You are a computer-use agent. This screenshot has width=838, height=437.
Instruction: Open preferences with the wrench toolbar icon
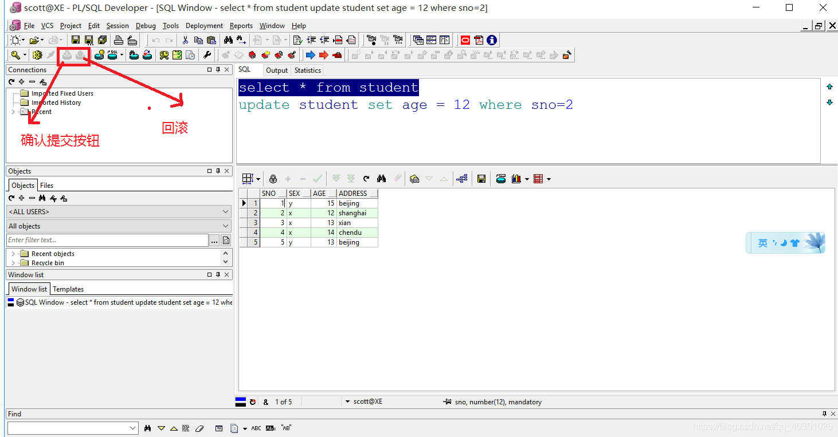(206, 54)
